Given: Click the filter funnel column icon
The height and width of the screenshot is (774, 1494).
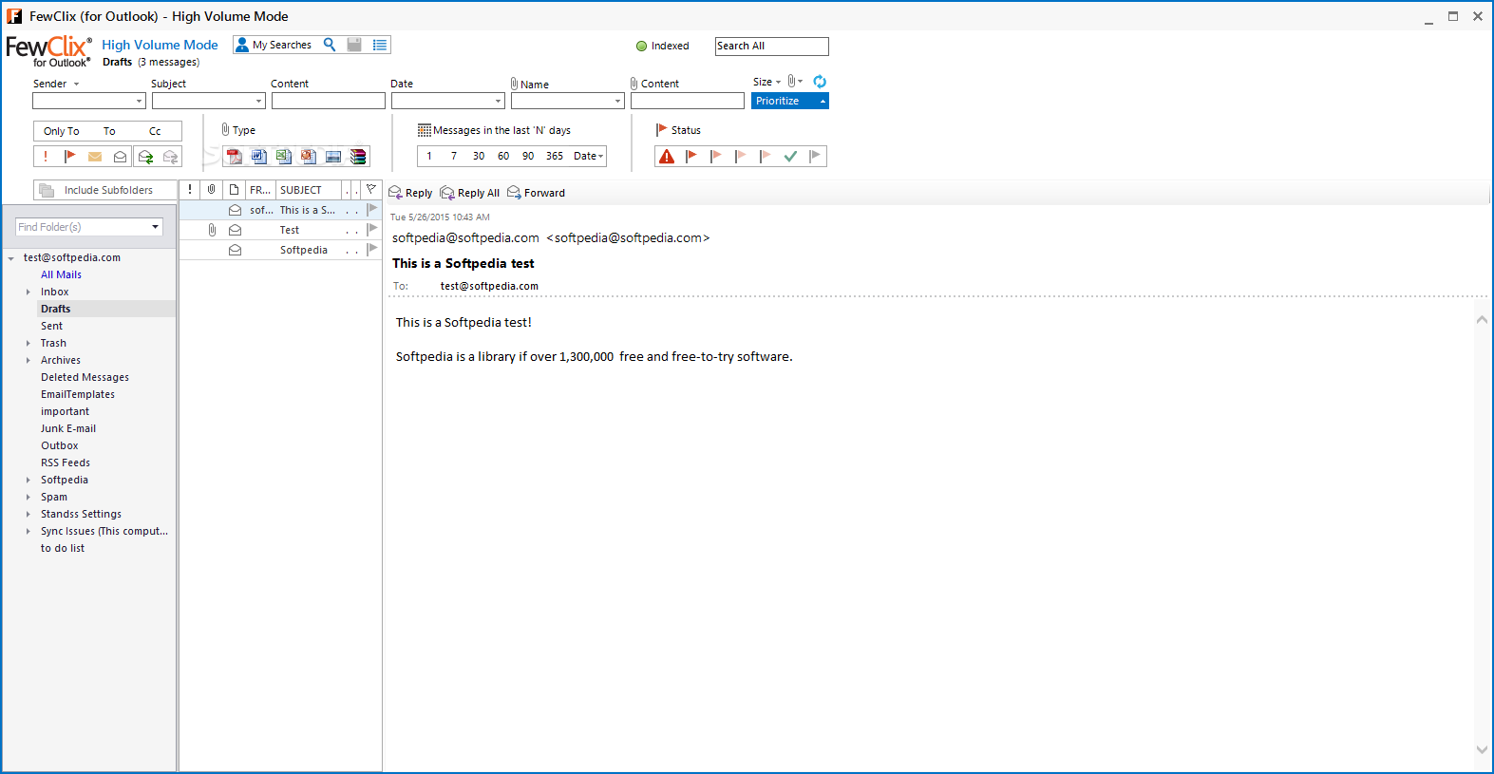Looking at the screenshot, I should (371, 190).
